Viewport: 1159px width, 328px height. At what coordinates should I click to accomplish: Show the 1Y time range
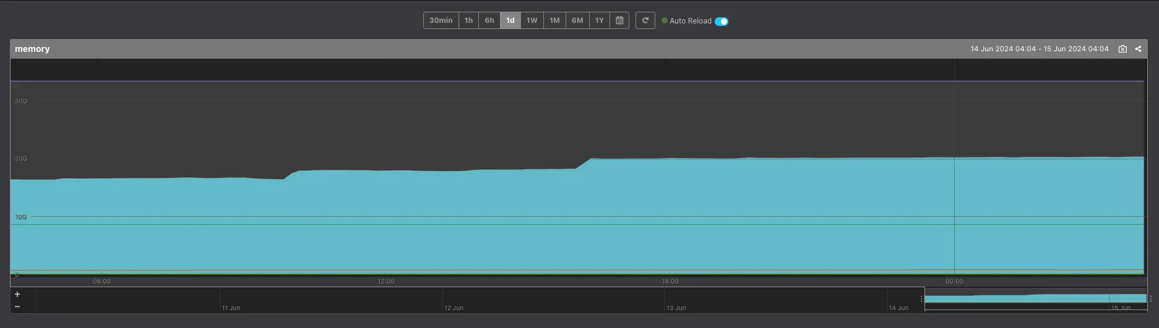click(x=599, y=20)
